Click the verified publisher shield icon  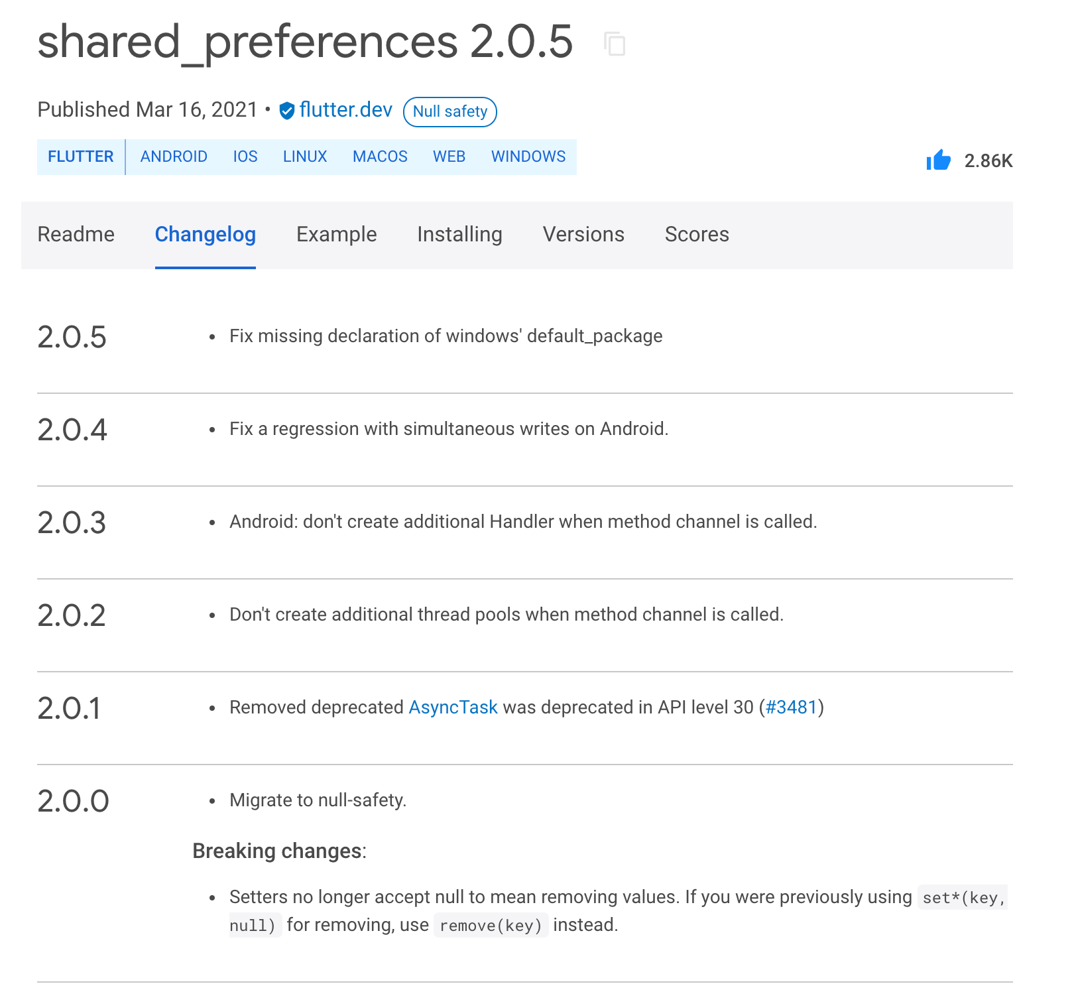(286, 111)
